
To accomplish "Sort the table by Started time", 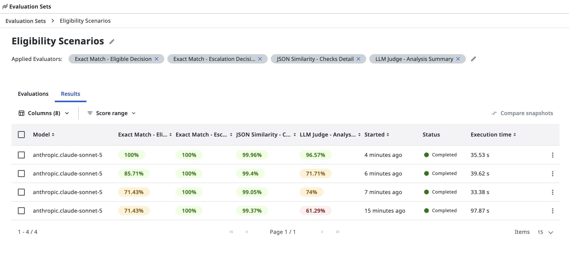I will [388, 135].
